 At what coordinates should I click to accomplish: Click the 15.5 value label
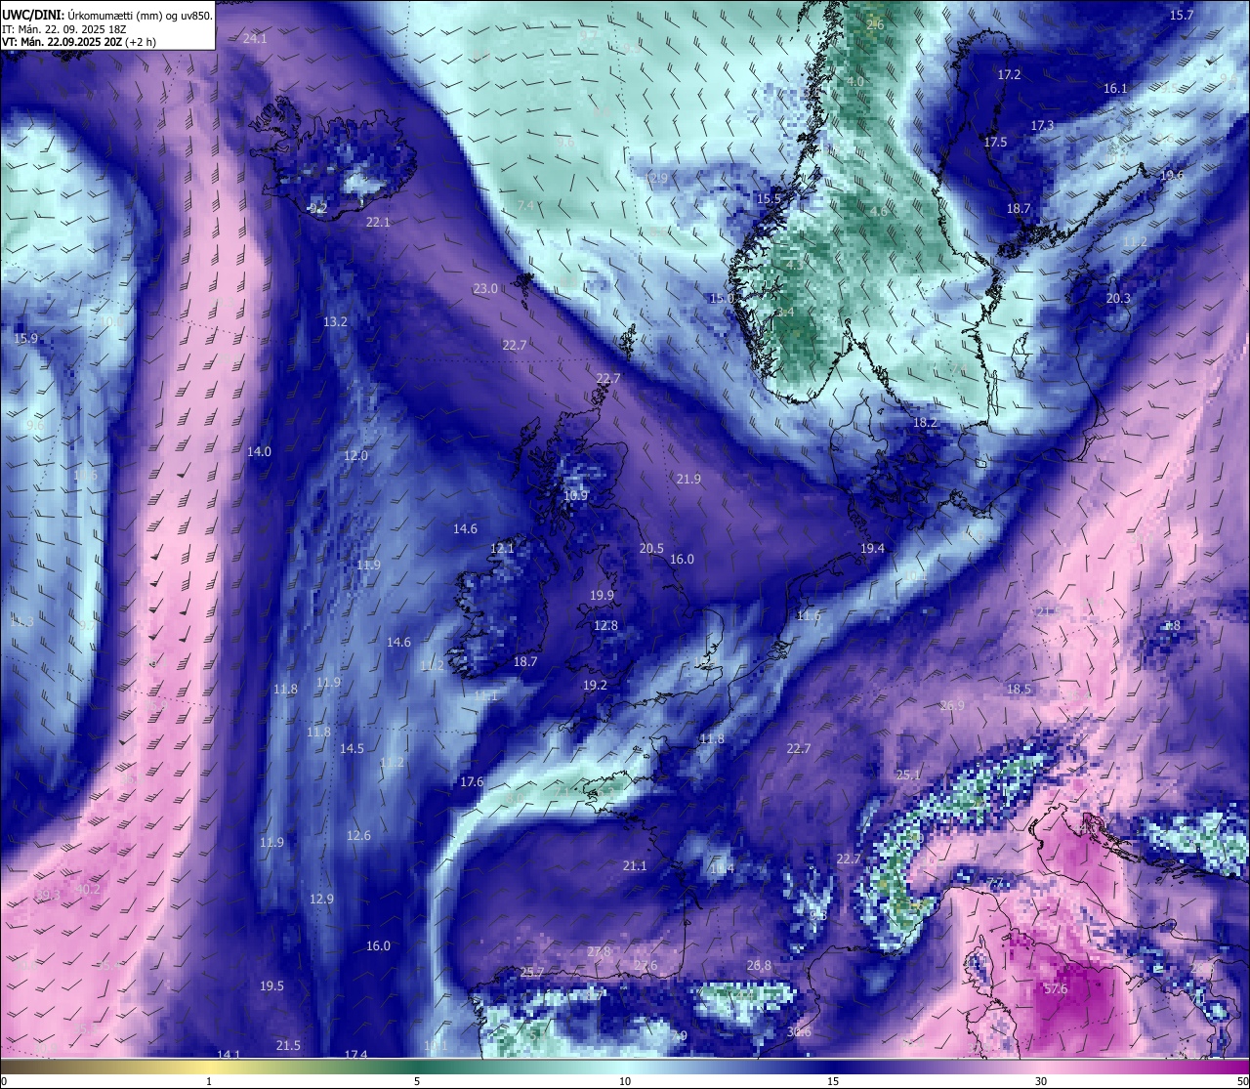[769, 199]
